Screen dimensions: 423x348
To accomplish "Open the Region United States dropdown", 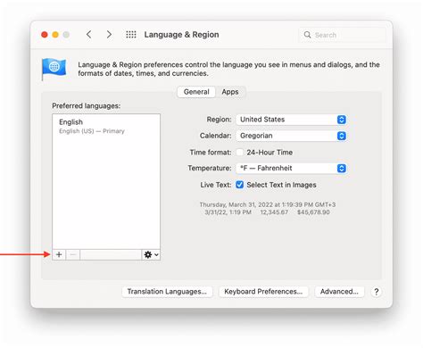I will (x=291, y=120).
